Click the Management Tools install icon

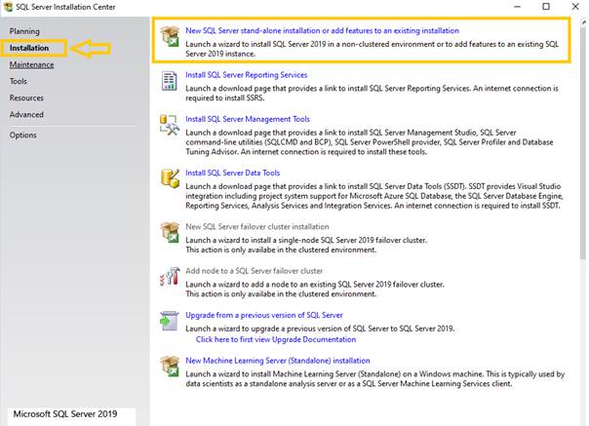click(x=167, y=124)
